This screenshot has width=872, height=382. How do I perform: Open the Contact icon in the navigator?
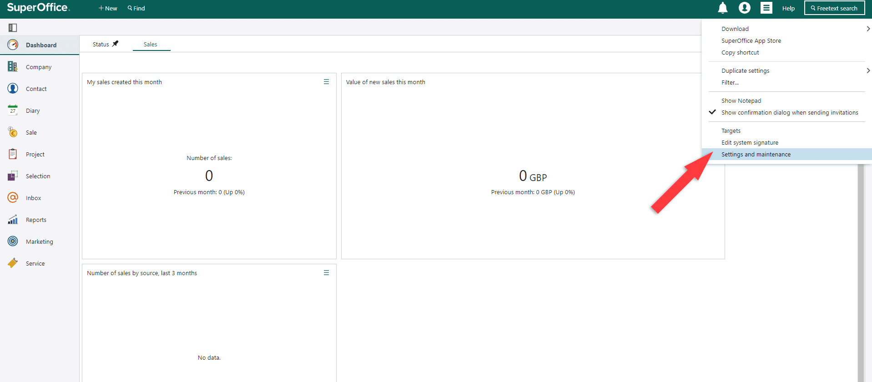click(13, 89)
